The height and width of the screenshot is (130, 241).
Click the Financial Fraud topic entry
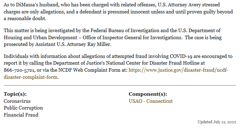[x=21, y=115]
